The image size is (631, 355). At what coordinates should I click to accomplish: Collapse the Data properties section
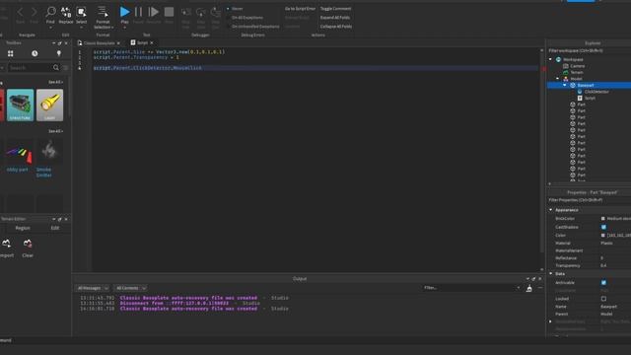(551, 274)
